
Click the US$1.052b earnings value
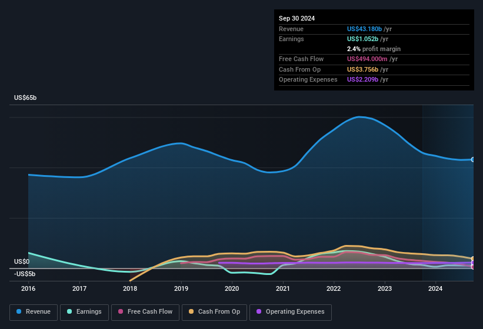tap(362, 39)
